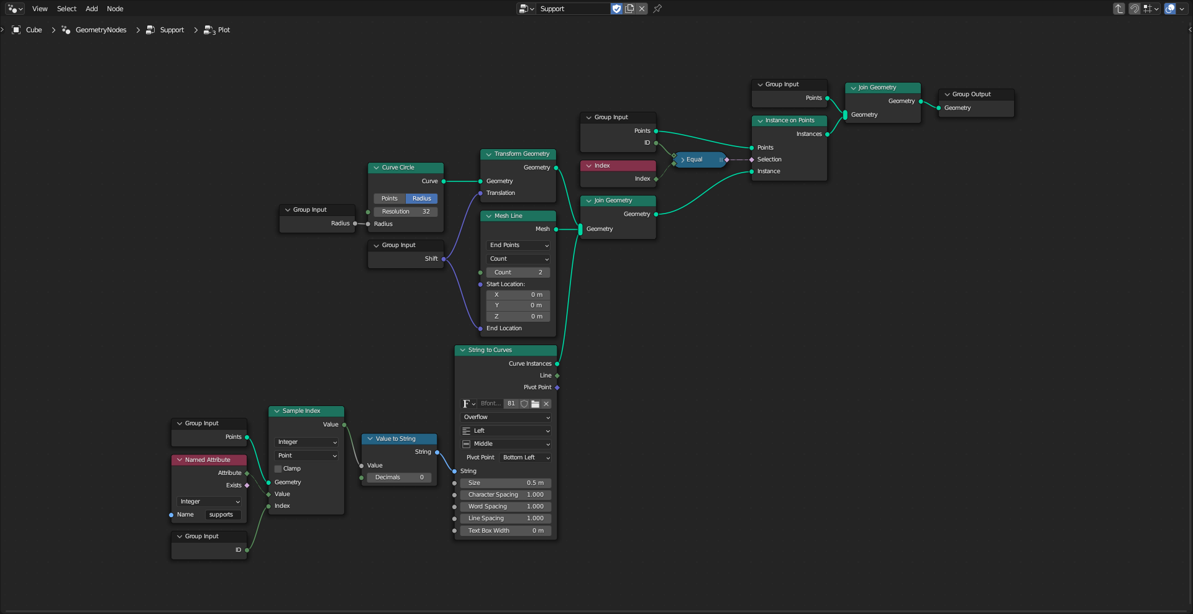Open Integer data type dropdown in Sample Index
This screenshot has height=614, width=1193.
pos(306,442)
